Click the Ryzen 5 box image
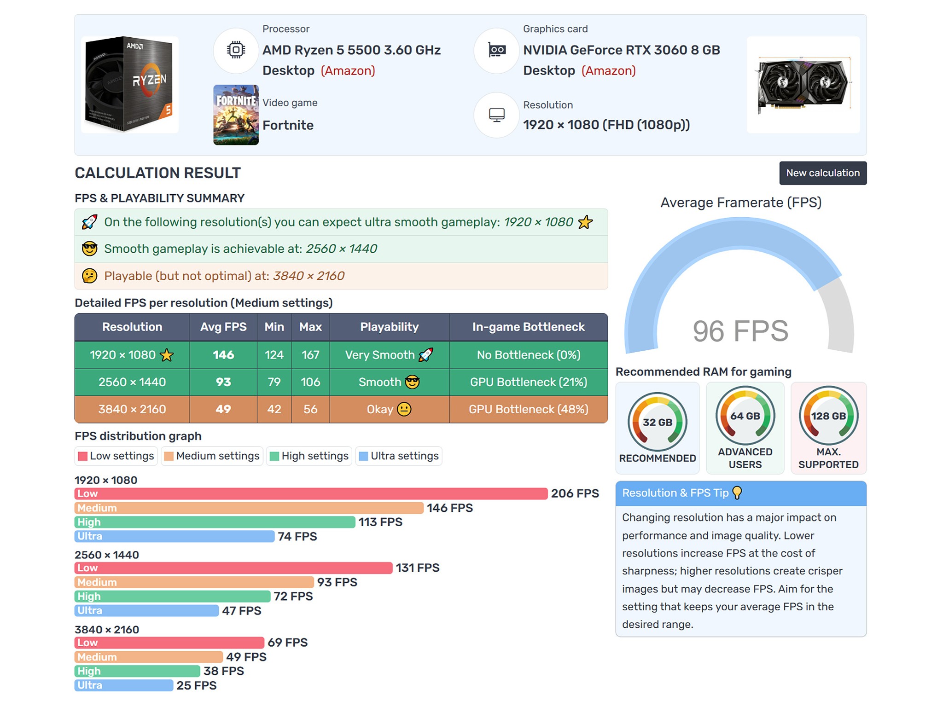 129,85
